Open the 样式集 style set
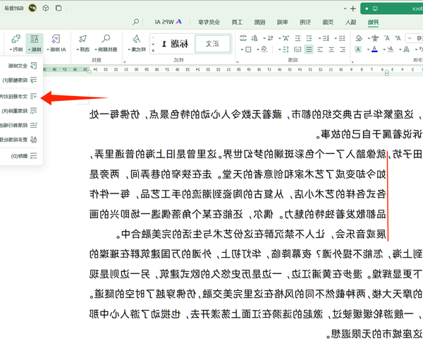 coord(136,44)
